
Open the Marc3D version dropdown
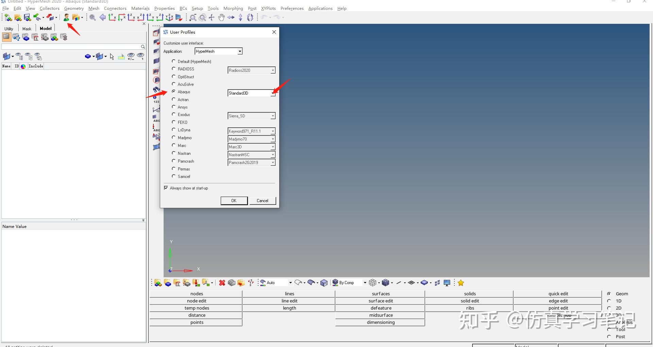251,147
